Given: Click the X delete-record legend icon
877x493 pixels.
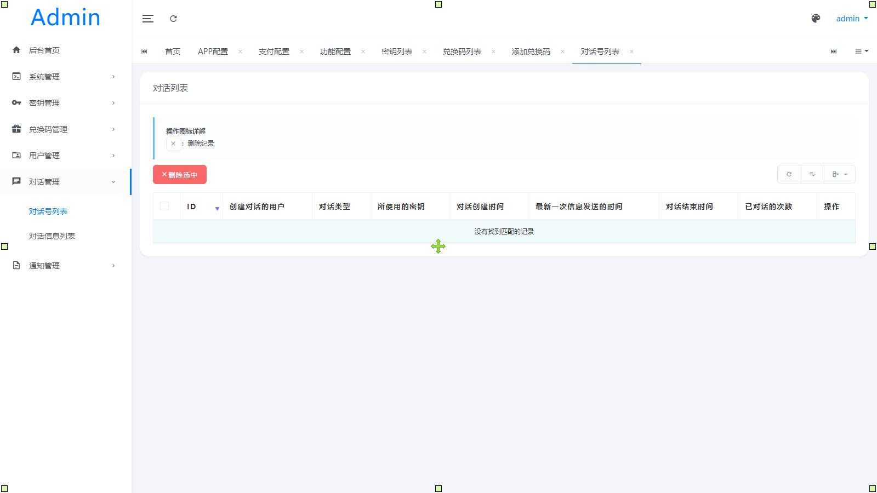Looking at the screenshot, I should coord(173,144).
